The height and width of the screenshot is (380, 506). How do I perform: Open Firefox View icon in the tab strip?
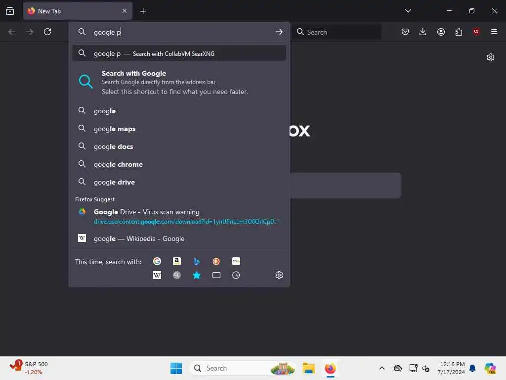pyautogui.click(x=10, y=11)
